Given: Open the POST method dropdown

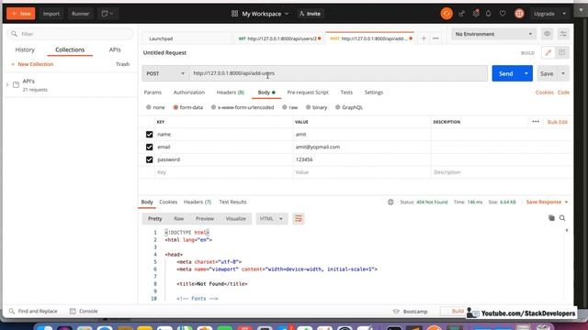Looking at the screenshot, I should click(165, 73).
